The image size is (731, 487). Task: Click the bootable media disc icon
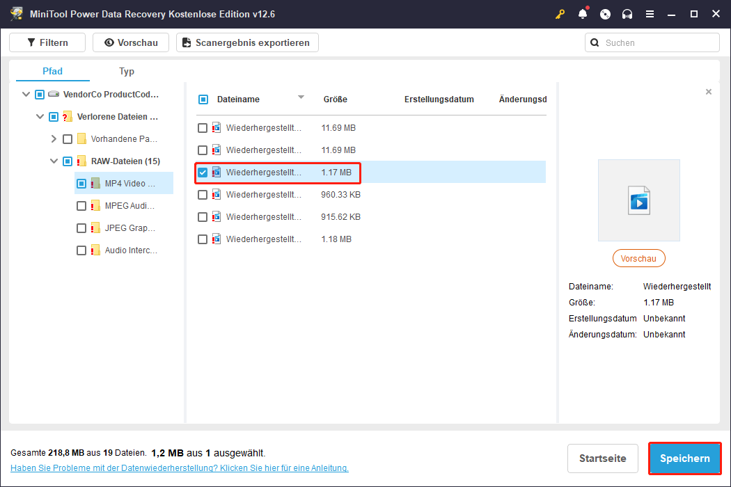click(605, 14)
